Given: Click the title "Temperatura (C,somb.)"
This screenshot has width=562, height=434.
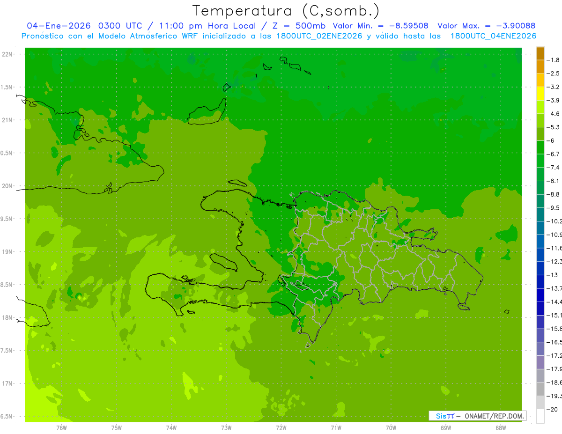Looking at the screenshot, I should [x=286, y=11].
